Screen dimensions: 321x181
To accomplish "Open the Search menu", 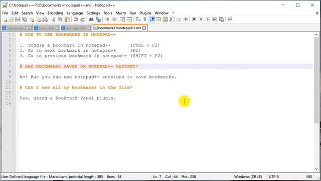I will (27, 13).
